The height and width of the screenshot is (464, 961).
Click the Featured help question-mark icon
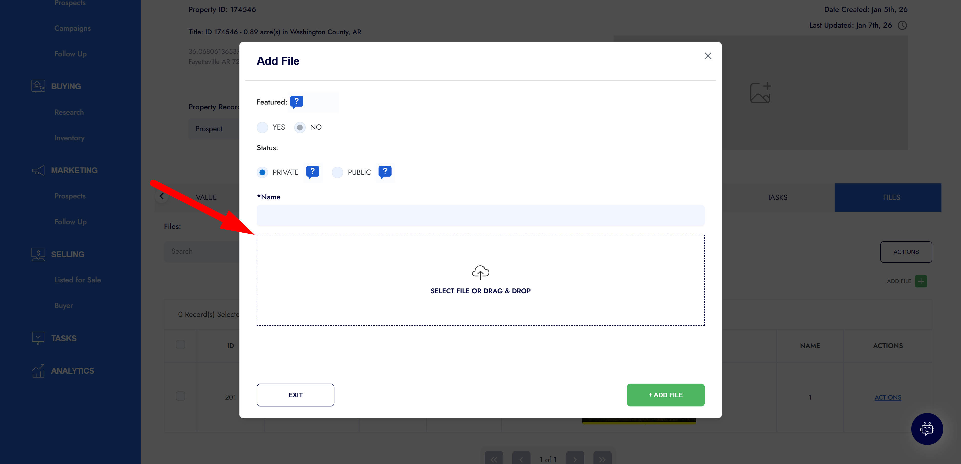296,101
